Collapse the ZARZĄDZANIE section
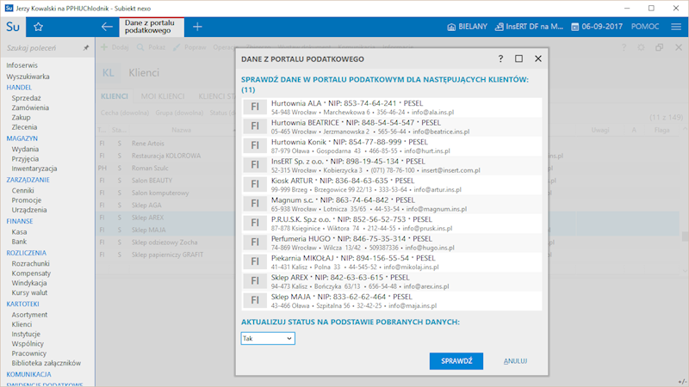Viewport: 689px width, 387px height. pos(28,180)
